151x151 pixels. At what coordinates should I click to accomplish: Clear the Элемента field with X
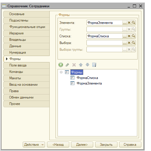pyautogui.click(x=129, y=23)
